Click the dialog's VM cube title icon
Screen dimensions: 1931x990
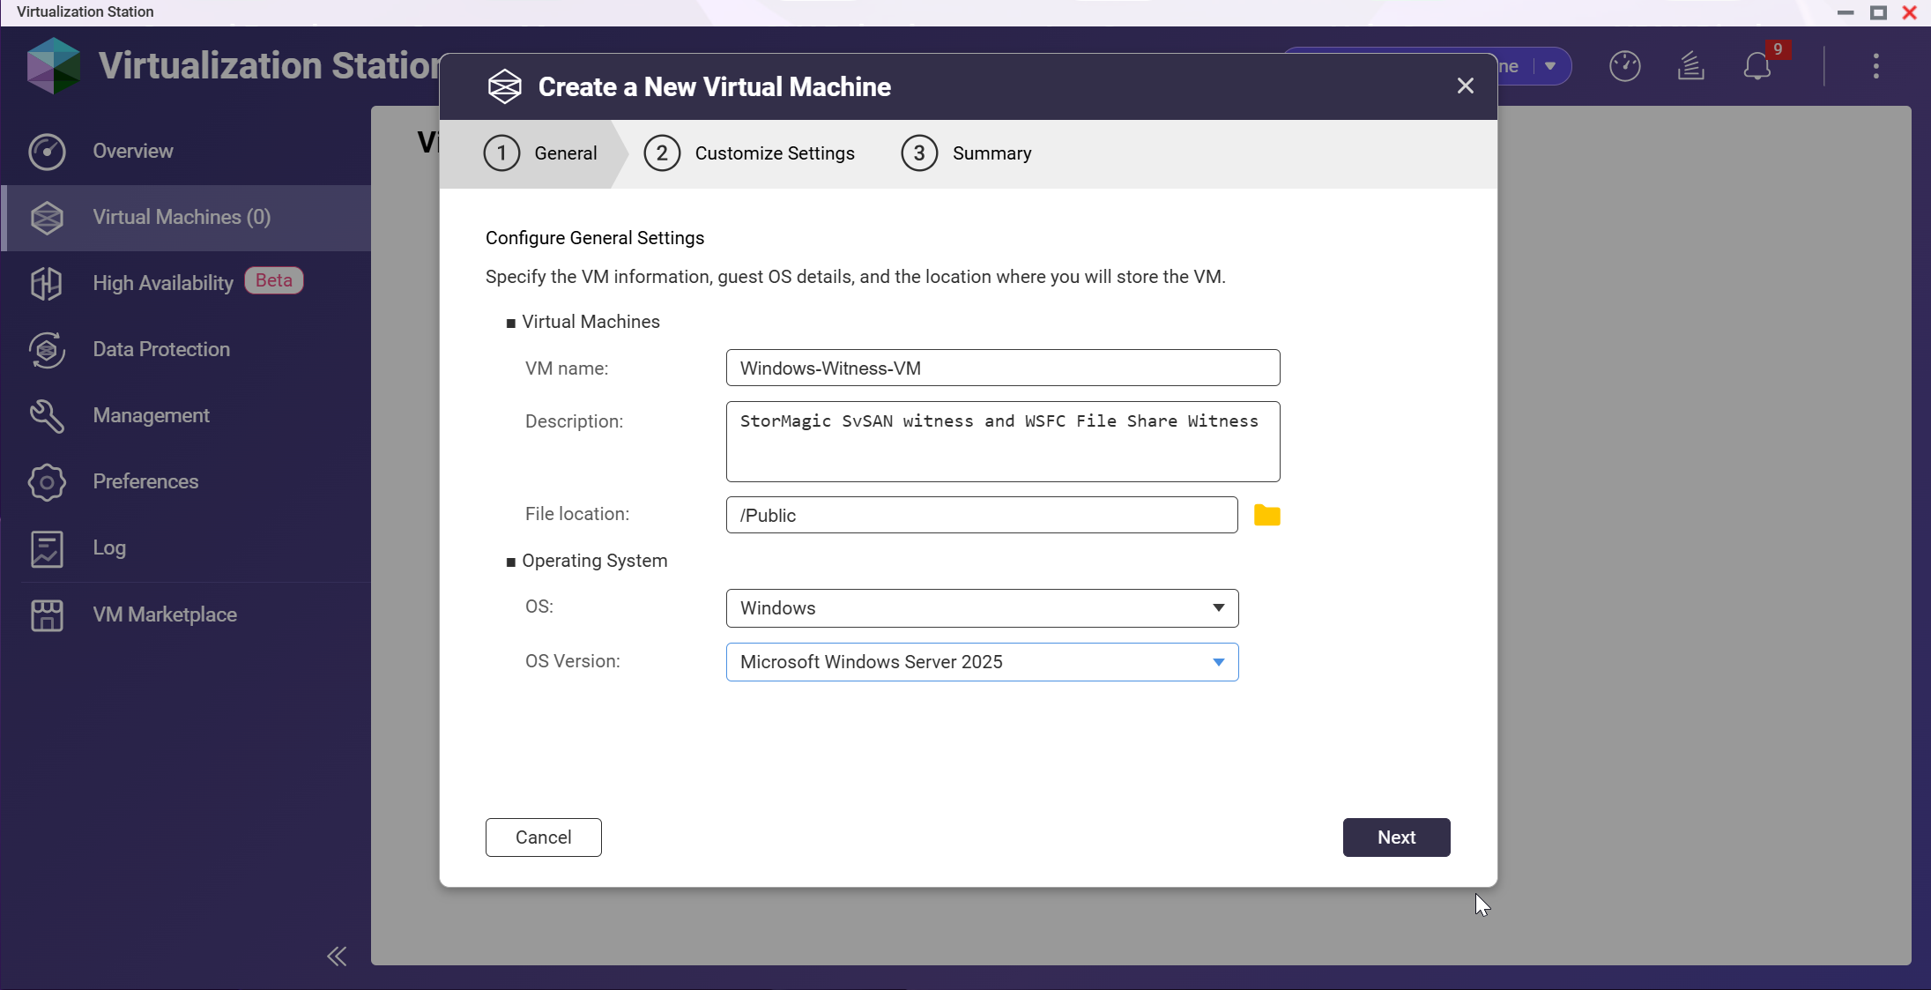click(505, 86)
